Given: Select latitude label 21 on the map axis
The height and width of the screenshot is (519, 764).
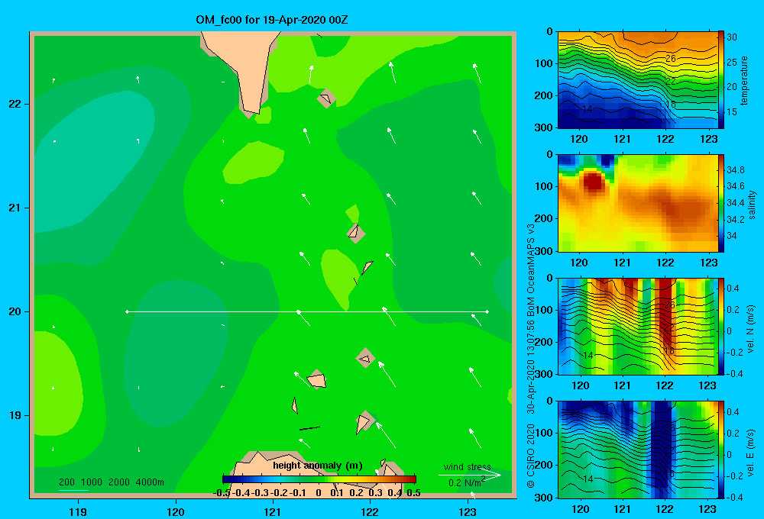Looking at the screenshot, I should tap(15, 208).
